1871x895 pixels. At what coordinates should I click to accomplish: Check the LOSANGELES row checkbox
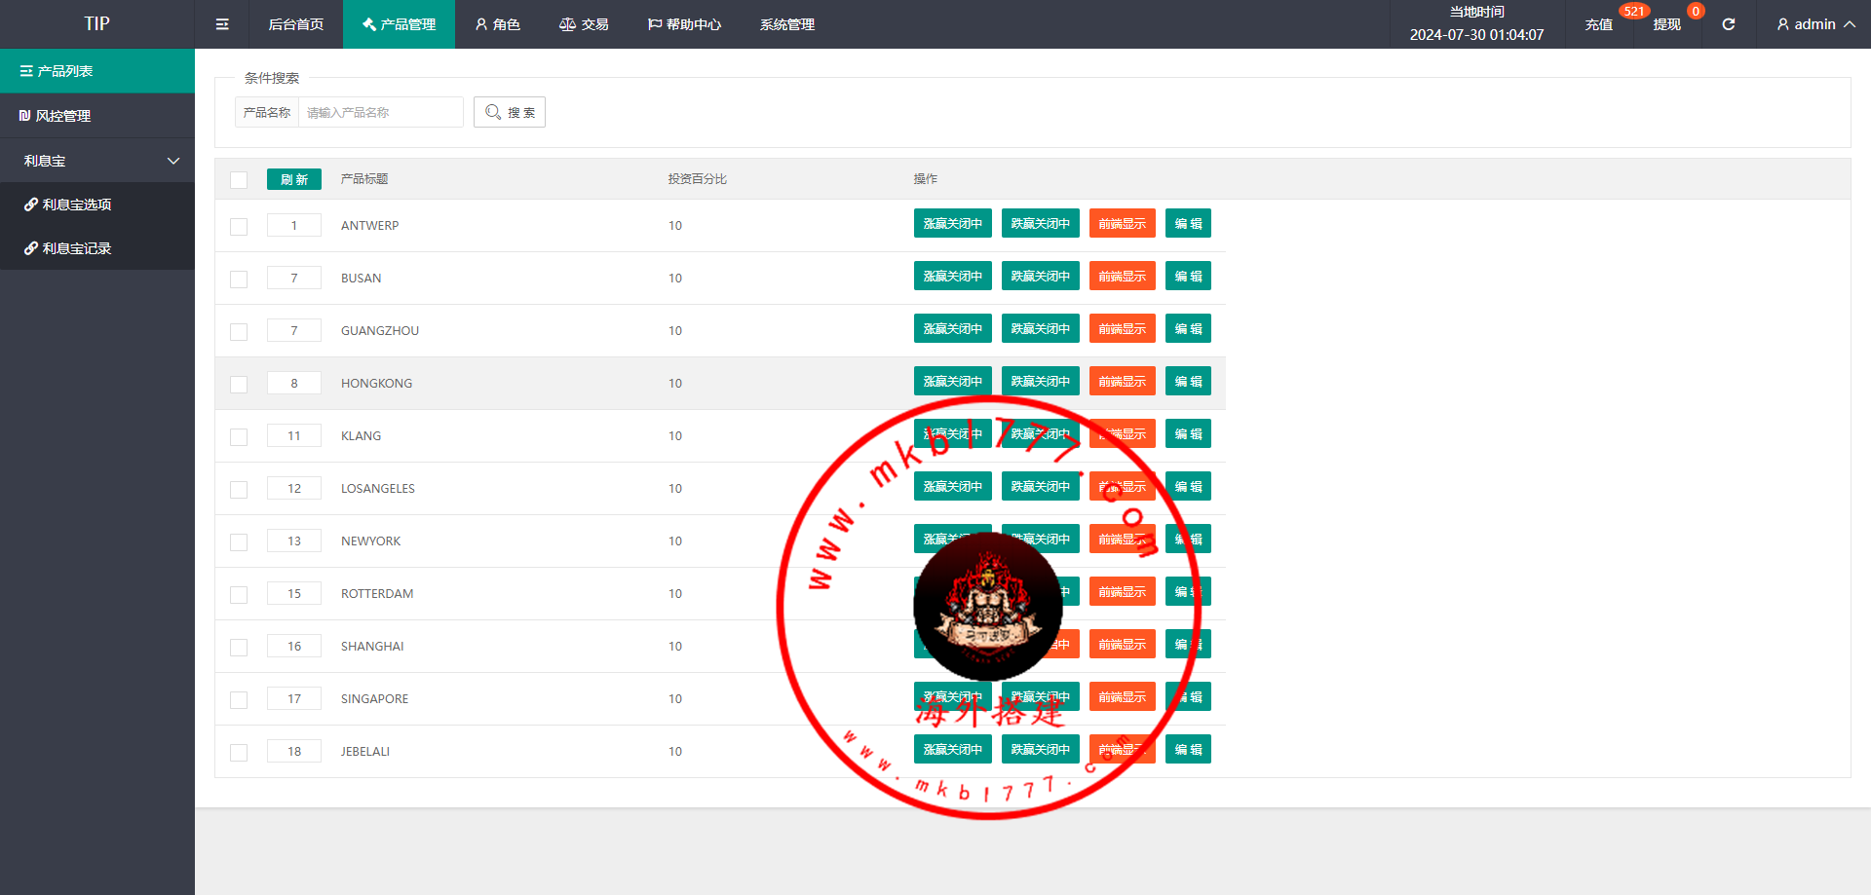[239, 490]
